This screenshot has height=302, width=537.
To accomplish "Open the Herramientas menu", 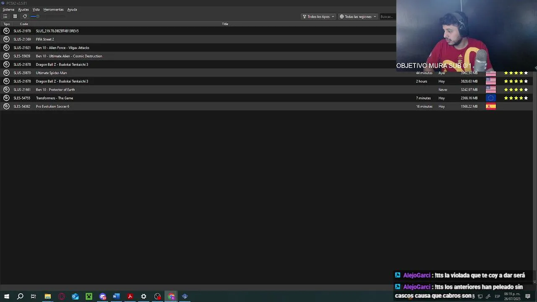I will (54, 9).
